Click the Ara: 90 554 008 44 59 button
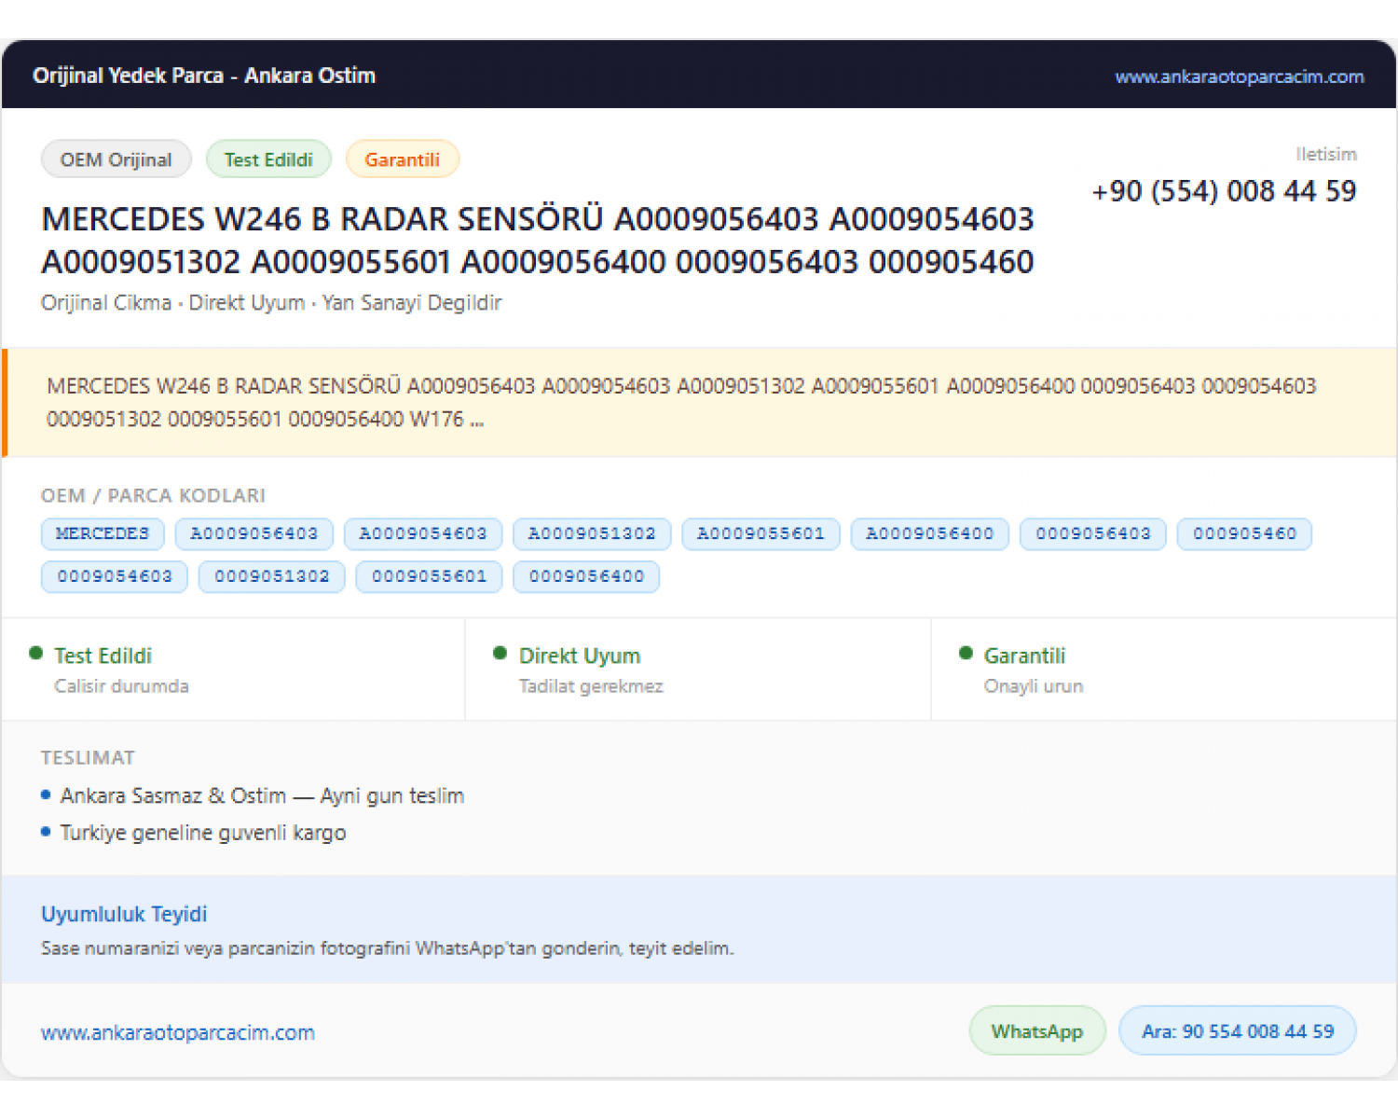1398x1119 pixels. [x=1238, y=1030]
